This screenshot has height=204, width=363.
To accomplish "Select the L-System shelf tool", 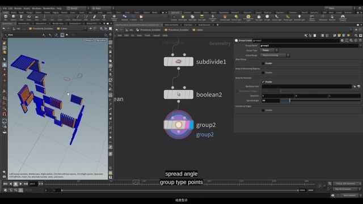I will pyautogui.click(x=133, y=18).
